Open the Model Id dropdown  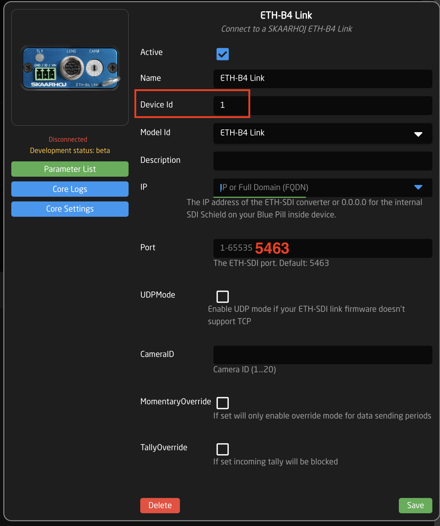[322, 133]
